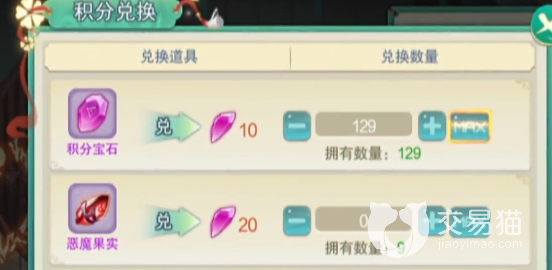Click the 恶魔果实 fruit icon

[92, 208]
